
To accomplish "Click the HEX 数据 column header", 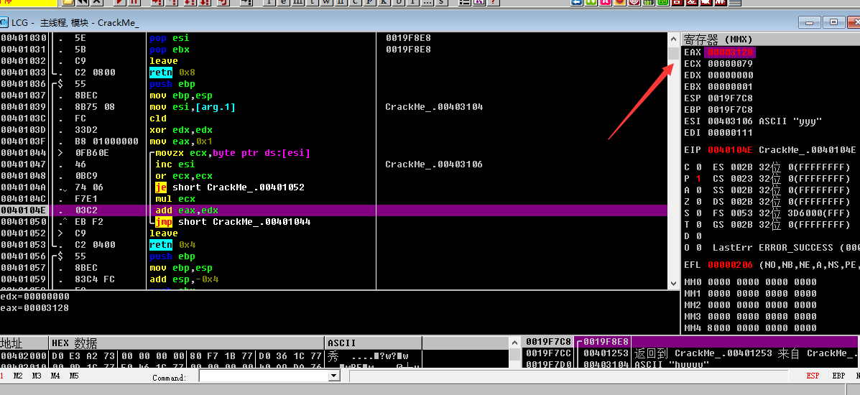I will pos(187,343).
